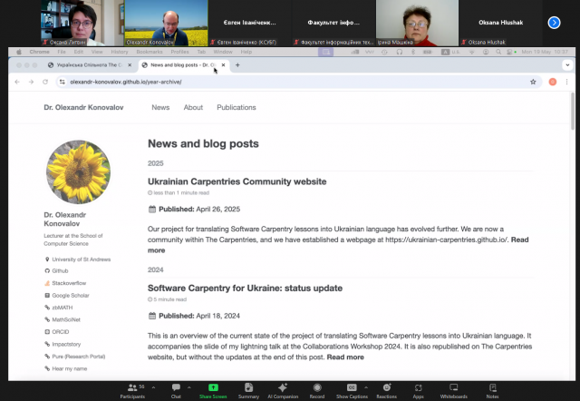
Task: Open the Github sidebar link
Action: coord(60,270)
